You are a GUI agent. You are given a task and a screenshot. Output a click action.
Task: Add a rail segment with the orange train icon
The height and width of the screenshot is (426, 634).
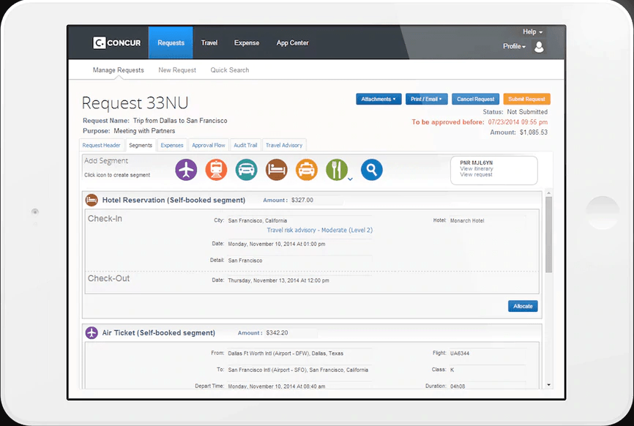(x=216, y=169)
